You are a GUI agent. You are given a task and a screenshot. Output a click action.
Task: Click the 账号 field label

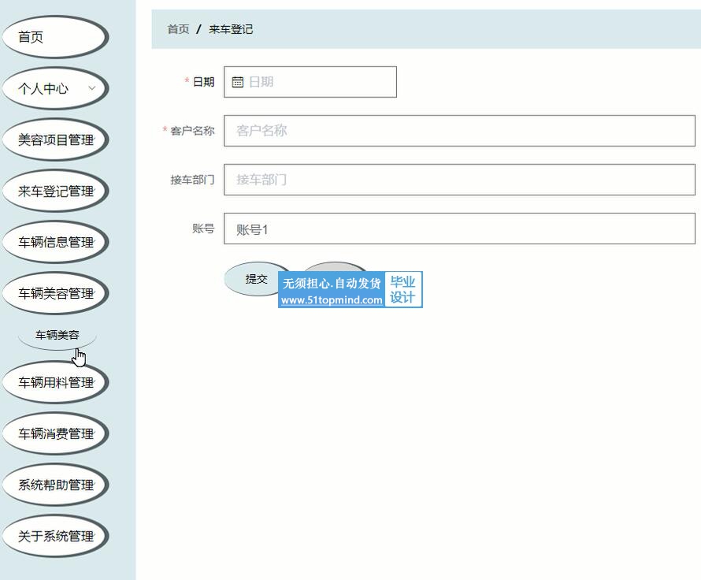[x=203, y=229]
